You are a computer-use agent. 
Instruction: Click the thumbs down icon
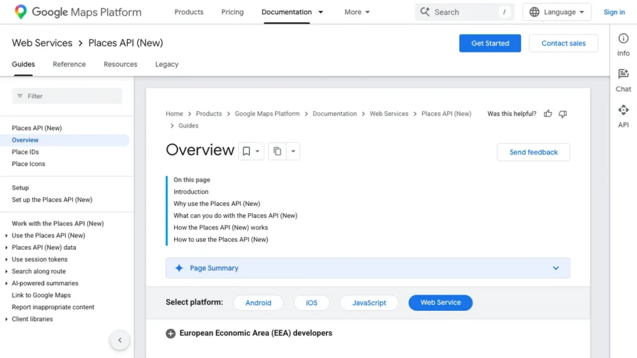(562, 114)
